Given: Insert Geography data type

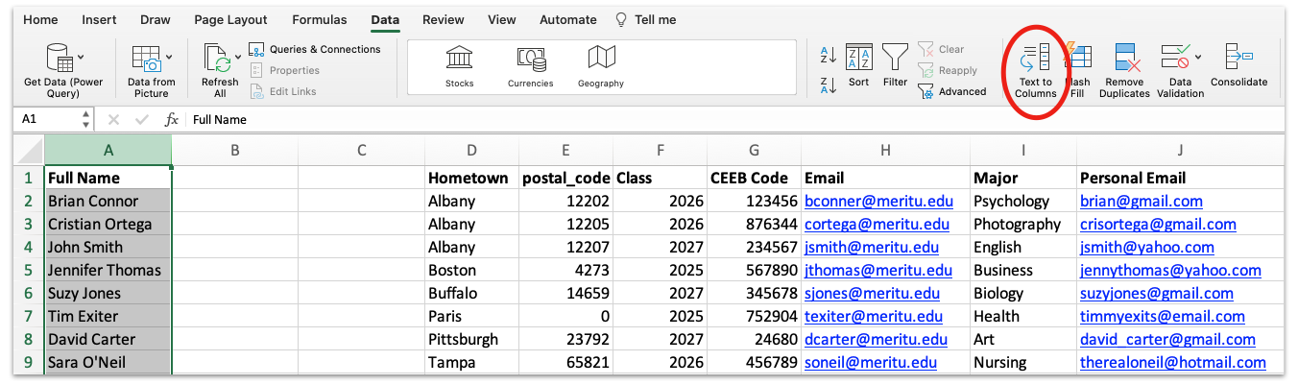Looking at the screenshot, I should click(601, 65).
